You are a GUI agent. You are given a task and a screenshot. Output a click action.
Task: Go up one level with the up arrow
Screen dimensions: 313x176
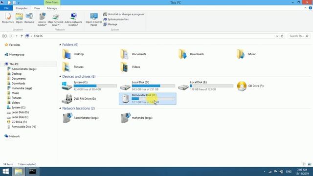point(22,36)
